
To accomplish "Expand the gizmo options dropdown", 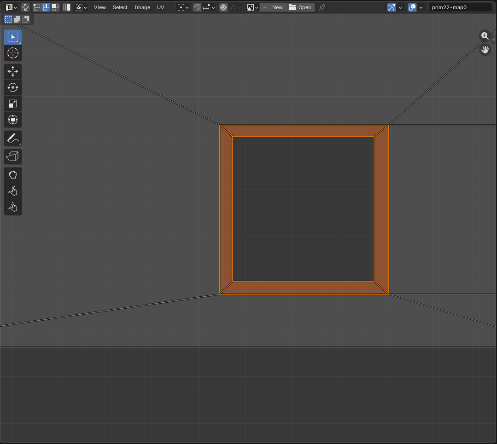I will tap(400, 7).
